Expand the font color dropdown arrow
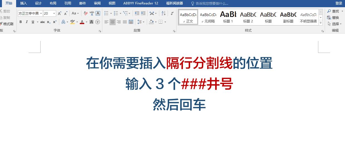This screenshot has width=345, height=167. click(86, 22)
